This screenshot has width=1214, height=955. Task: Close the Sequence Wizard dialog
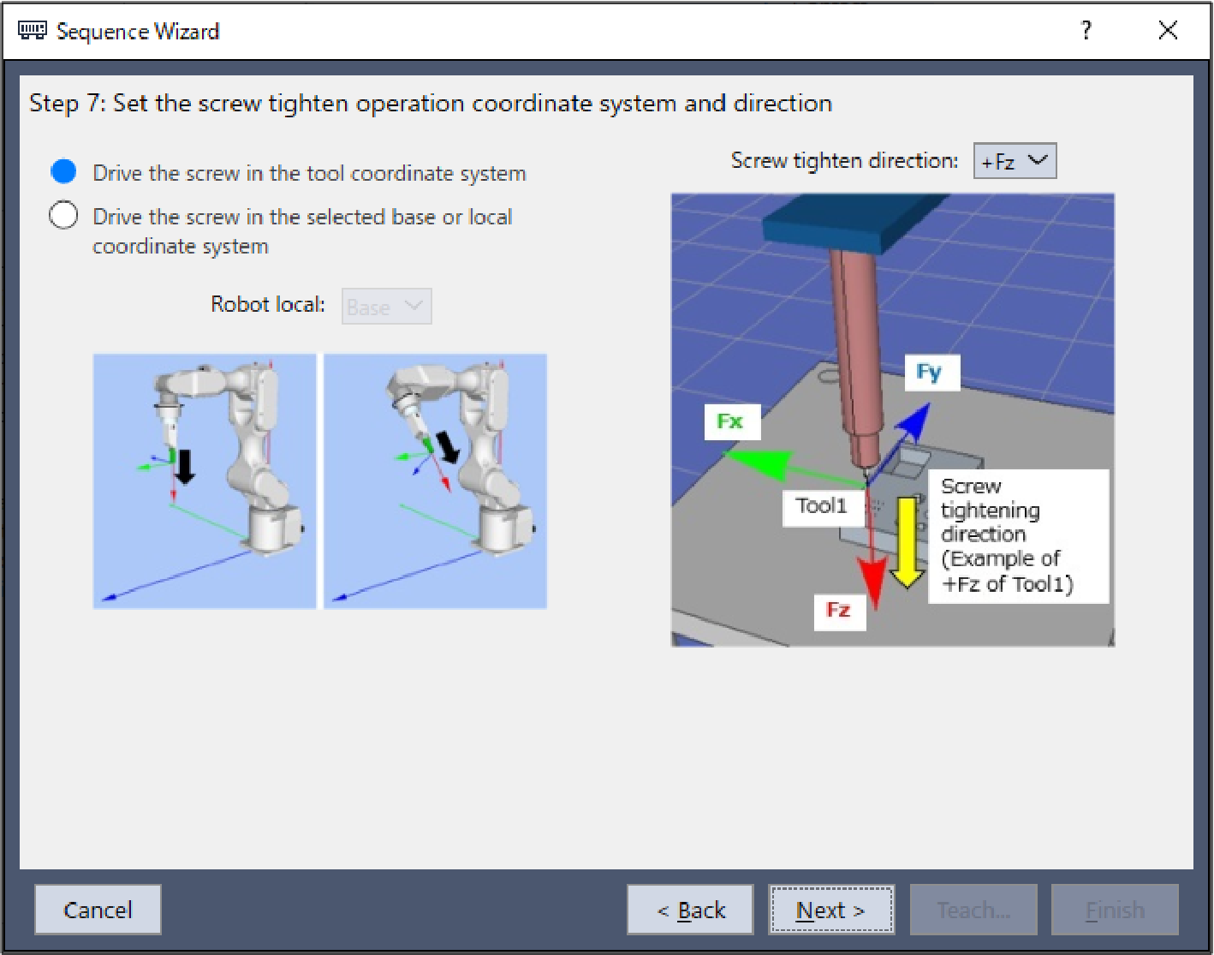tap(1168, 31)
